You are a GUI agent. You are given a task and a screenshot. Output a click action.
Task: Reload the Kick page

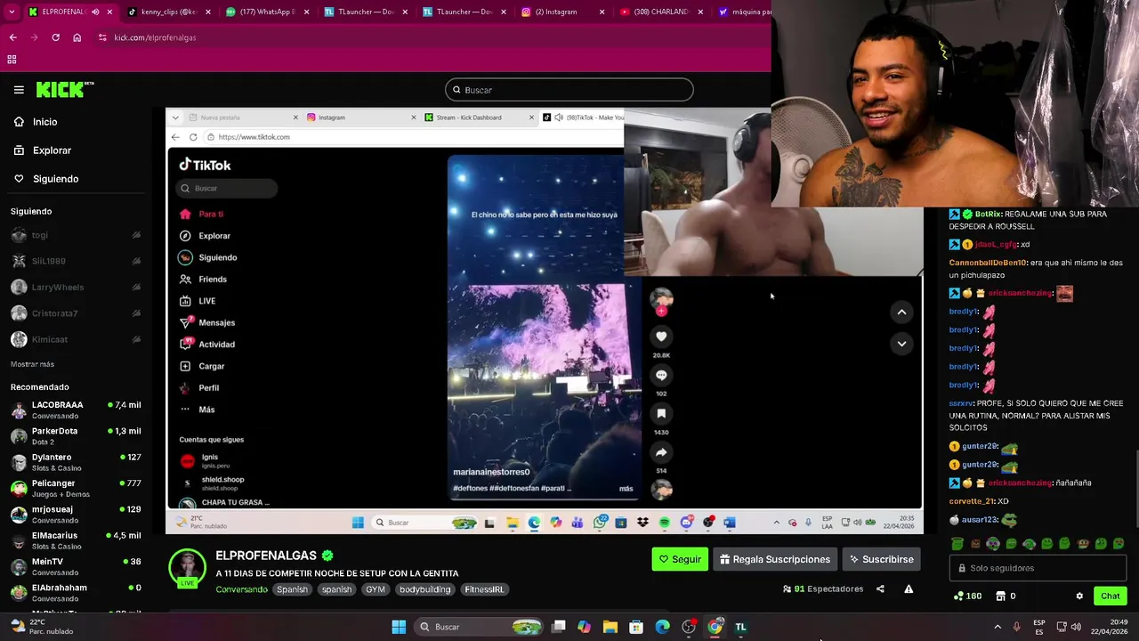[x=55, y=37]
